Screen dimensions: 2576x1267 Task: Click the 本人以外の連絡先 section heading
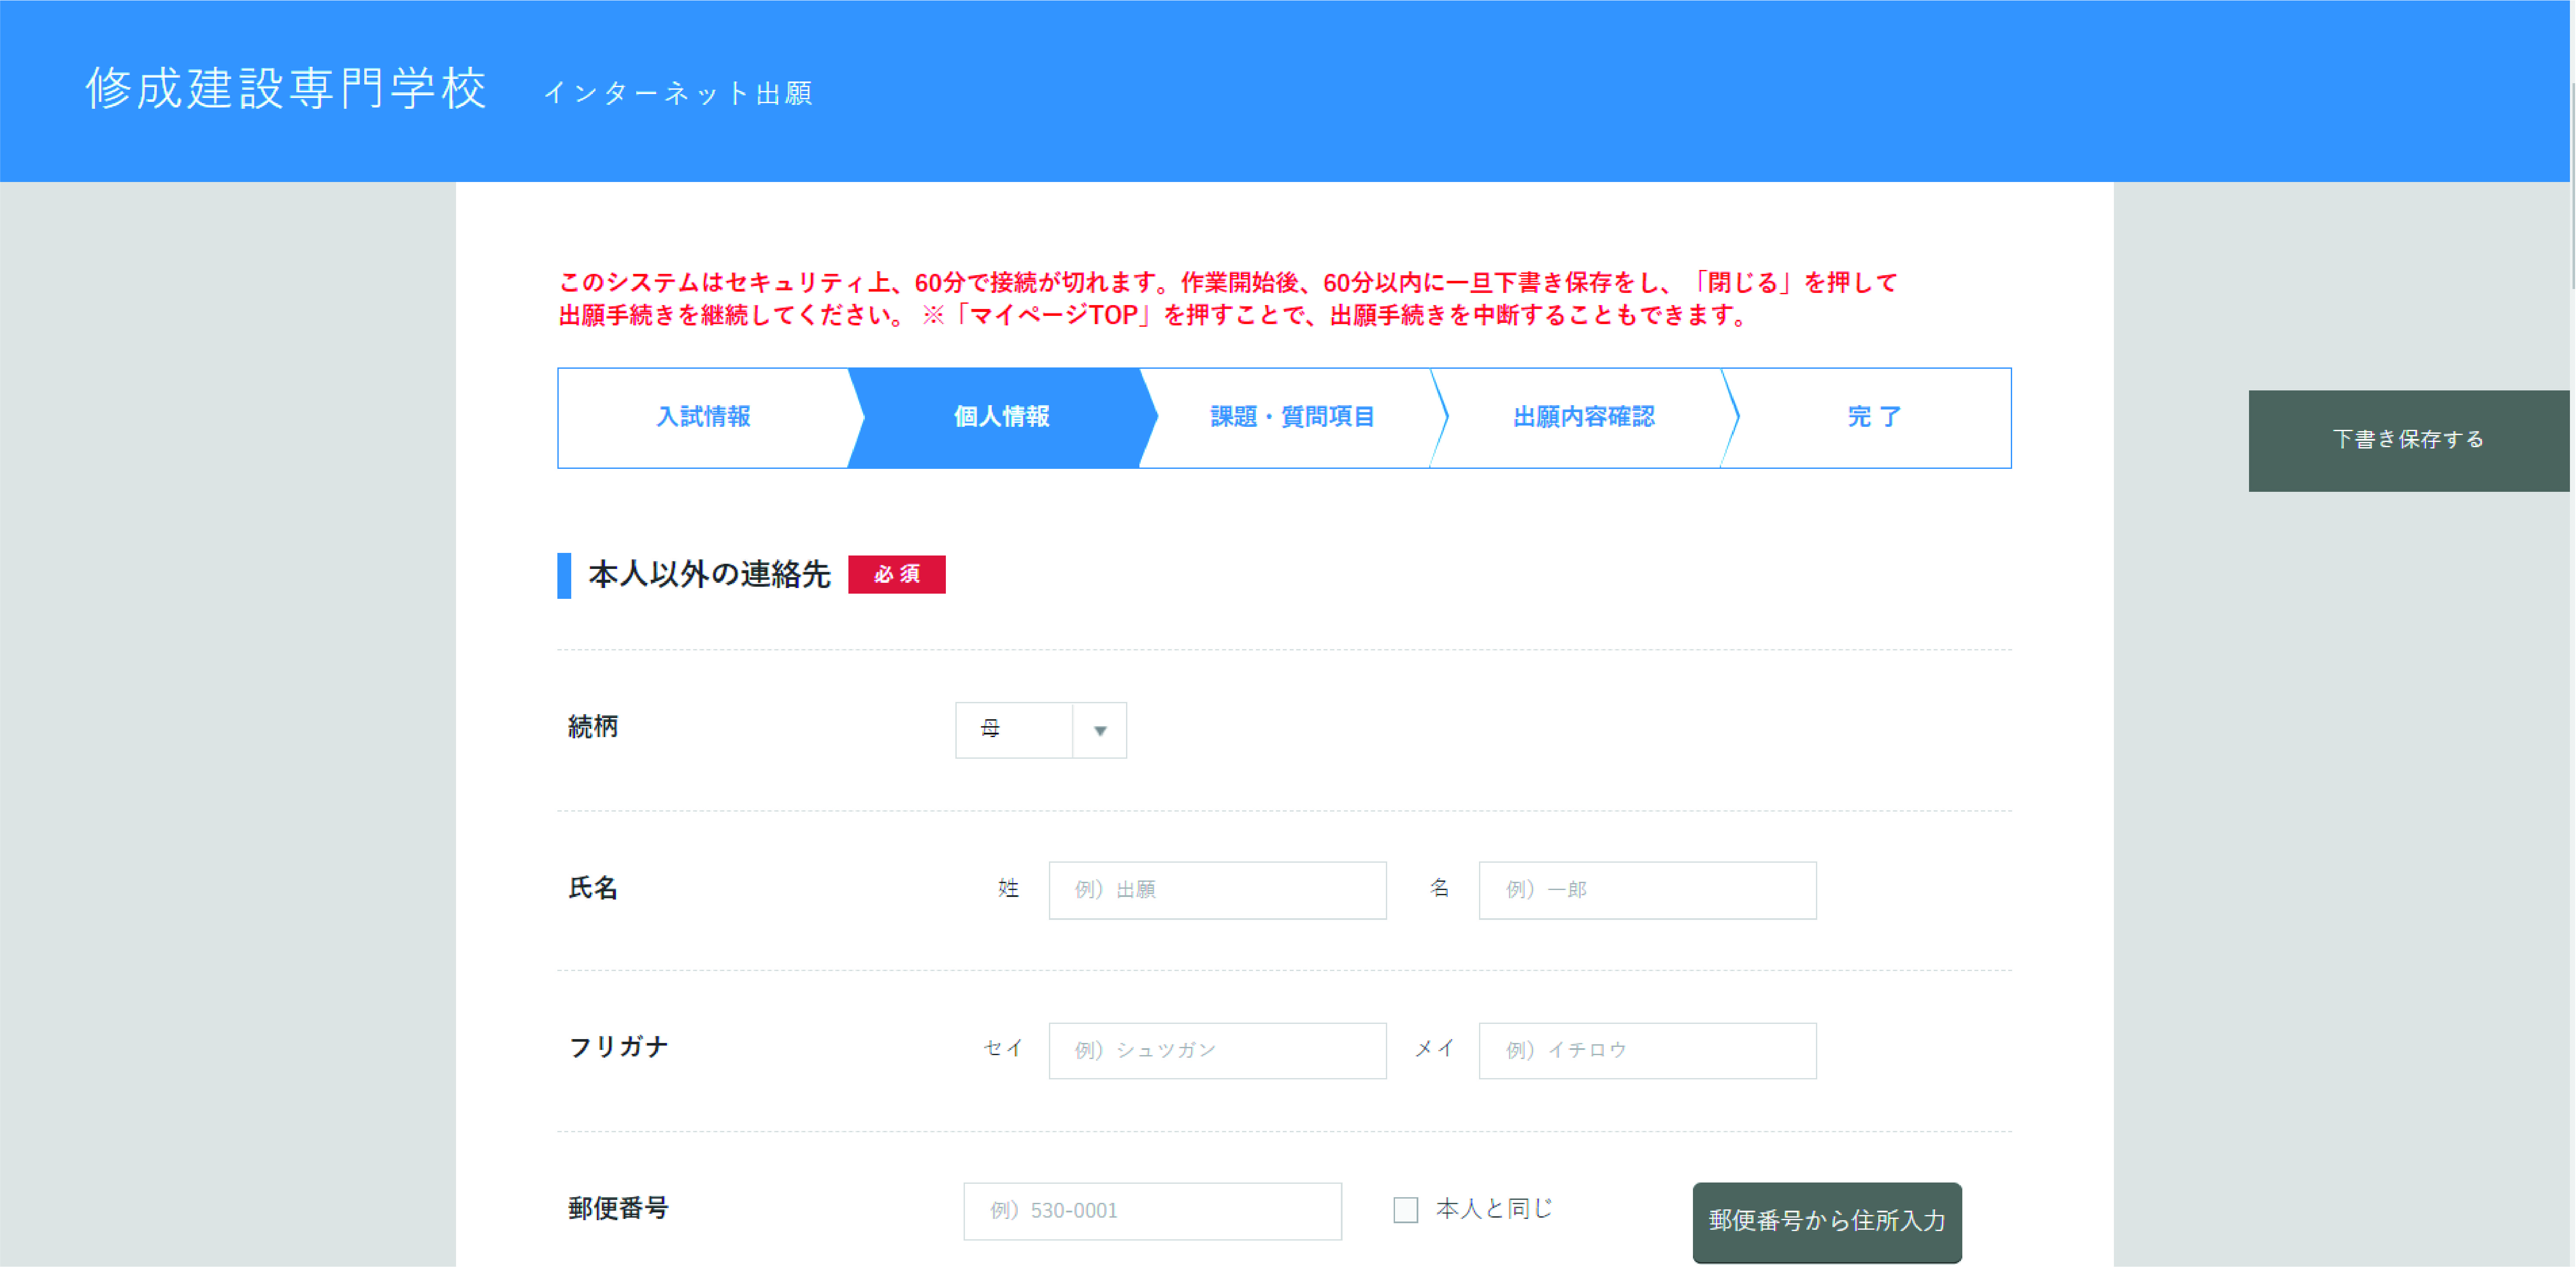(x=708, y=575)
